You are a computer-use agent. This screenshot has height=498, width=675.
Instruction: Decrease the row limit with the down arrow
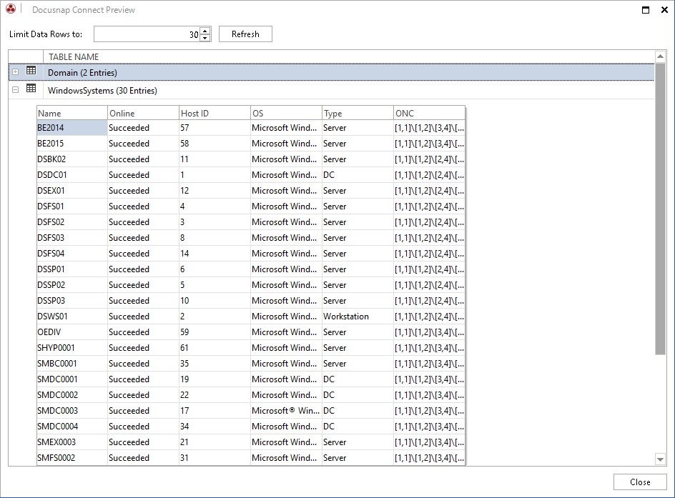[205, 38]
